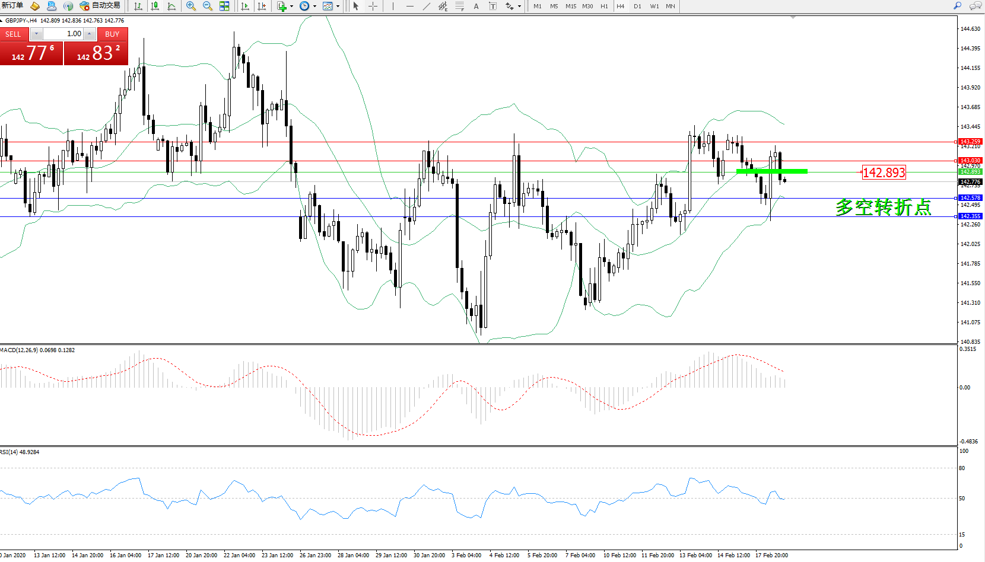Open the chart templates dropdown arrow

(338, 6)
